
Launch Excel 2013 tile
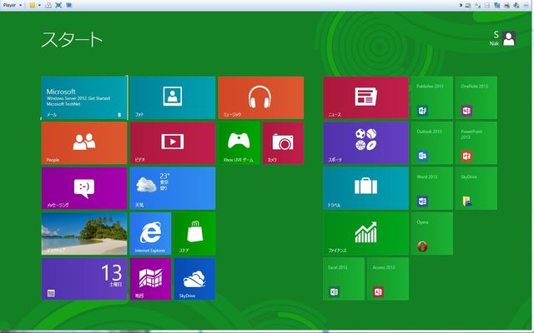(x=344, y=279)
